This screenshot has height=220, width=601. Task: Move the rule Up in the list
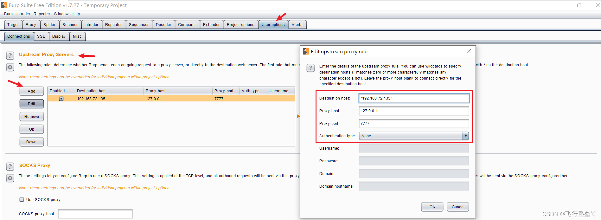click(x=32, y=129)
